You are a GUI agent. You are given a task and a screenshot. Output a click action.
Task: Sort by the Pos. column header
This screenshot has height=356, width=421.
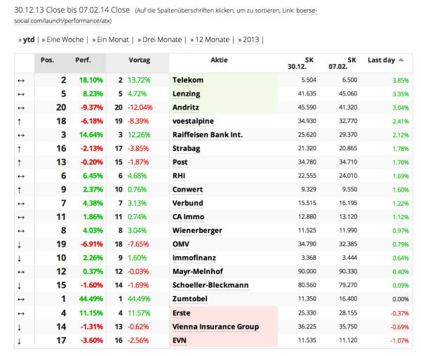click(x=48, y=60)
